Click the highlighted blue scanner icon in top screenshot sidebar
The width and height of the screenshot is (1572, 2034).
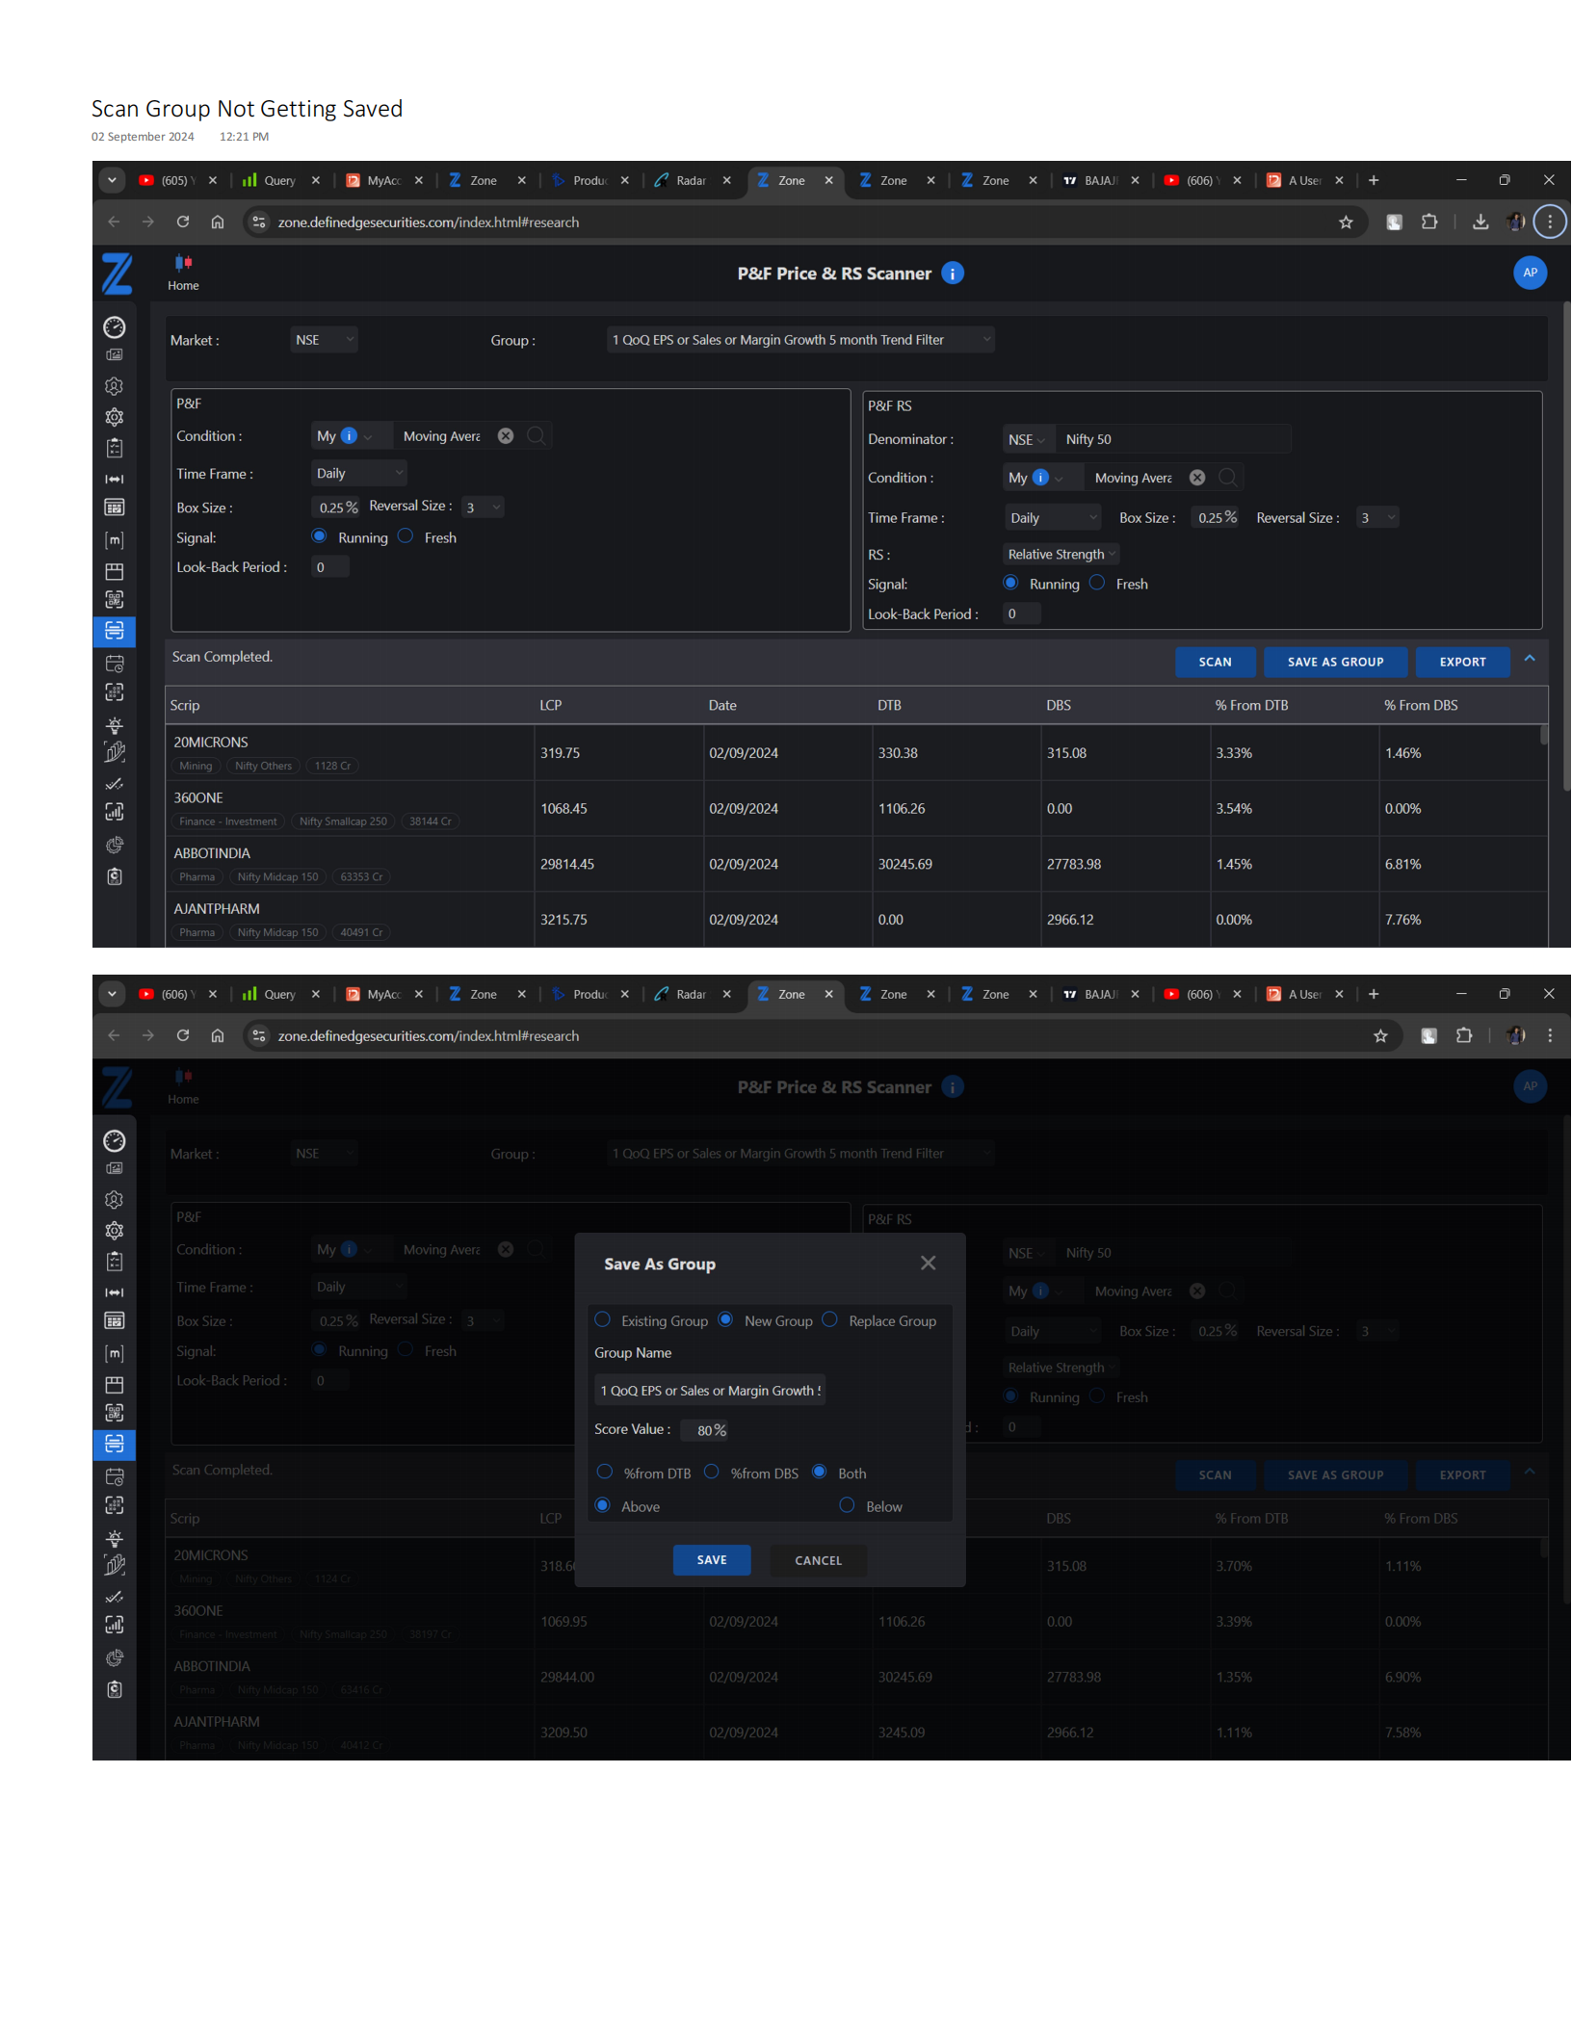point(115,631)
